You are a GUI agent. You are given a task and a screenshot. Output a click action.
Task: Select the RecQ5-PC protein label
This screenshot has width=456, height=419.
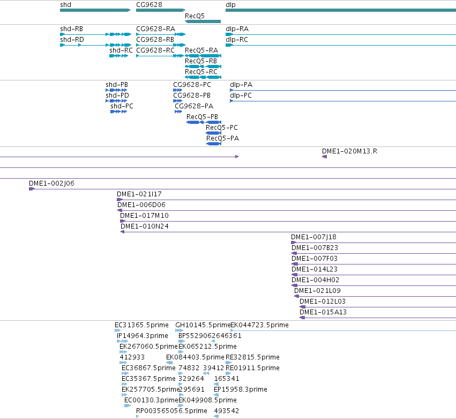click(222, 128)
